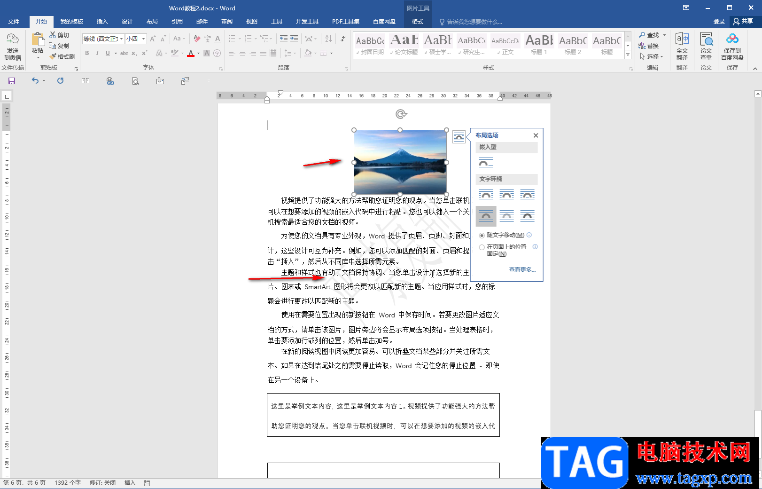Viewport: 762px width, 489px height.
Task: Switch to the Insert ribbon tab
Action: (x=102, y=22)
